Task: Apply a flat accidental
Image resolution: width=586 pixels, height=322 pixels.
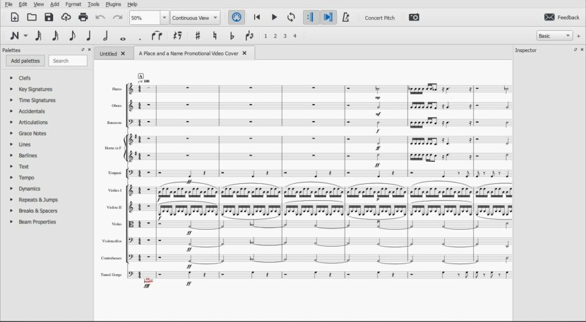Action: [232, 36]
